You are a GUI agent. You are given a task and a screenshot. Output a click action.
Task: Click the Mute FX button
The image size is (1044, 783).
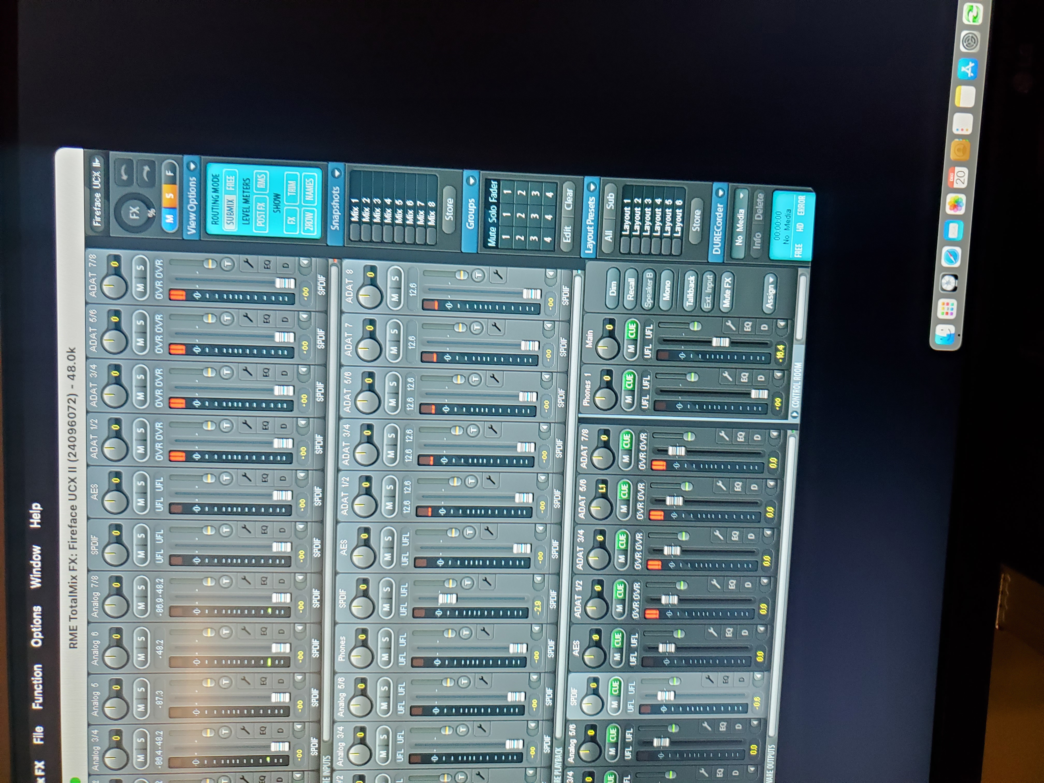[727, 293]
